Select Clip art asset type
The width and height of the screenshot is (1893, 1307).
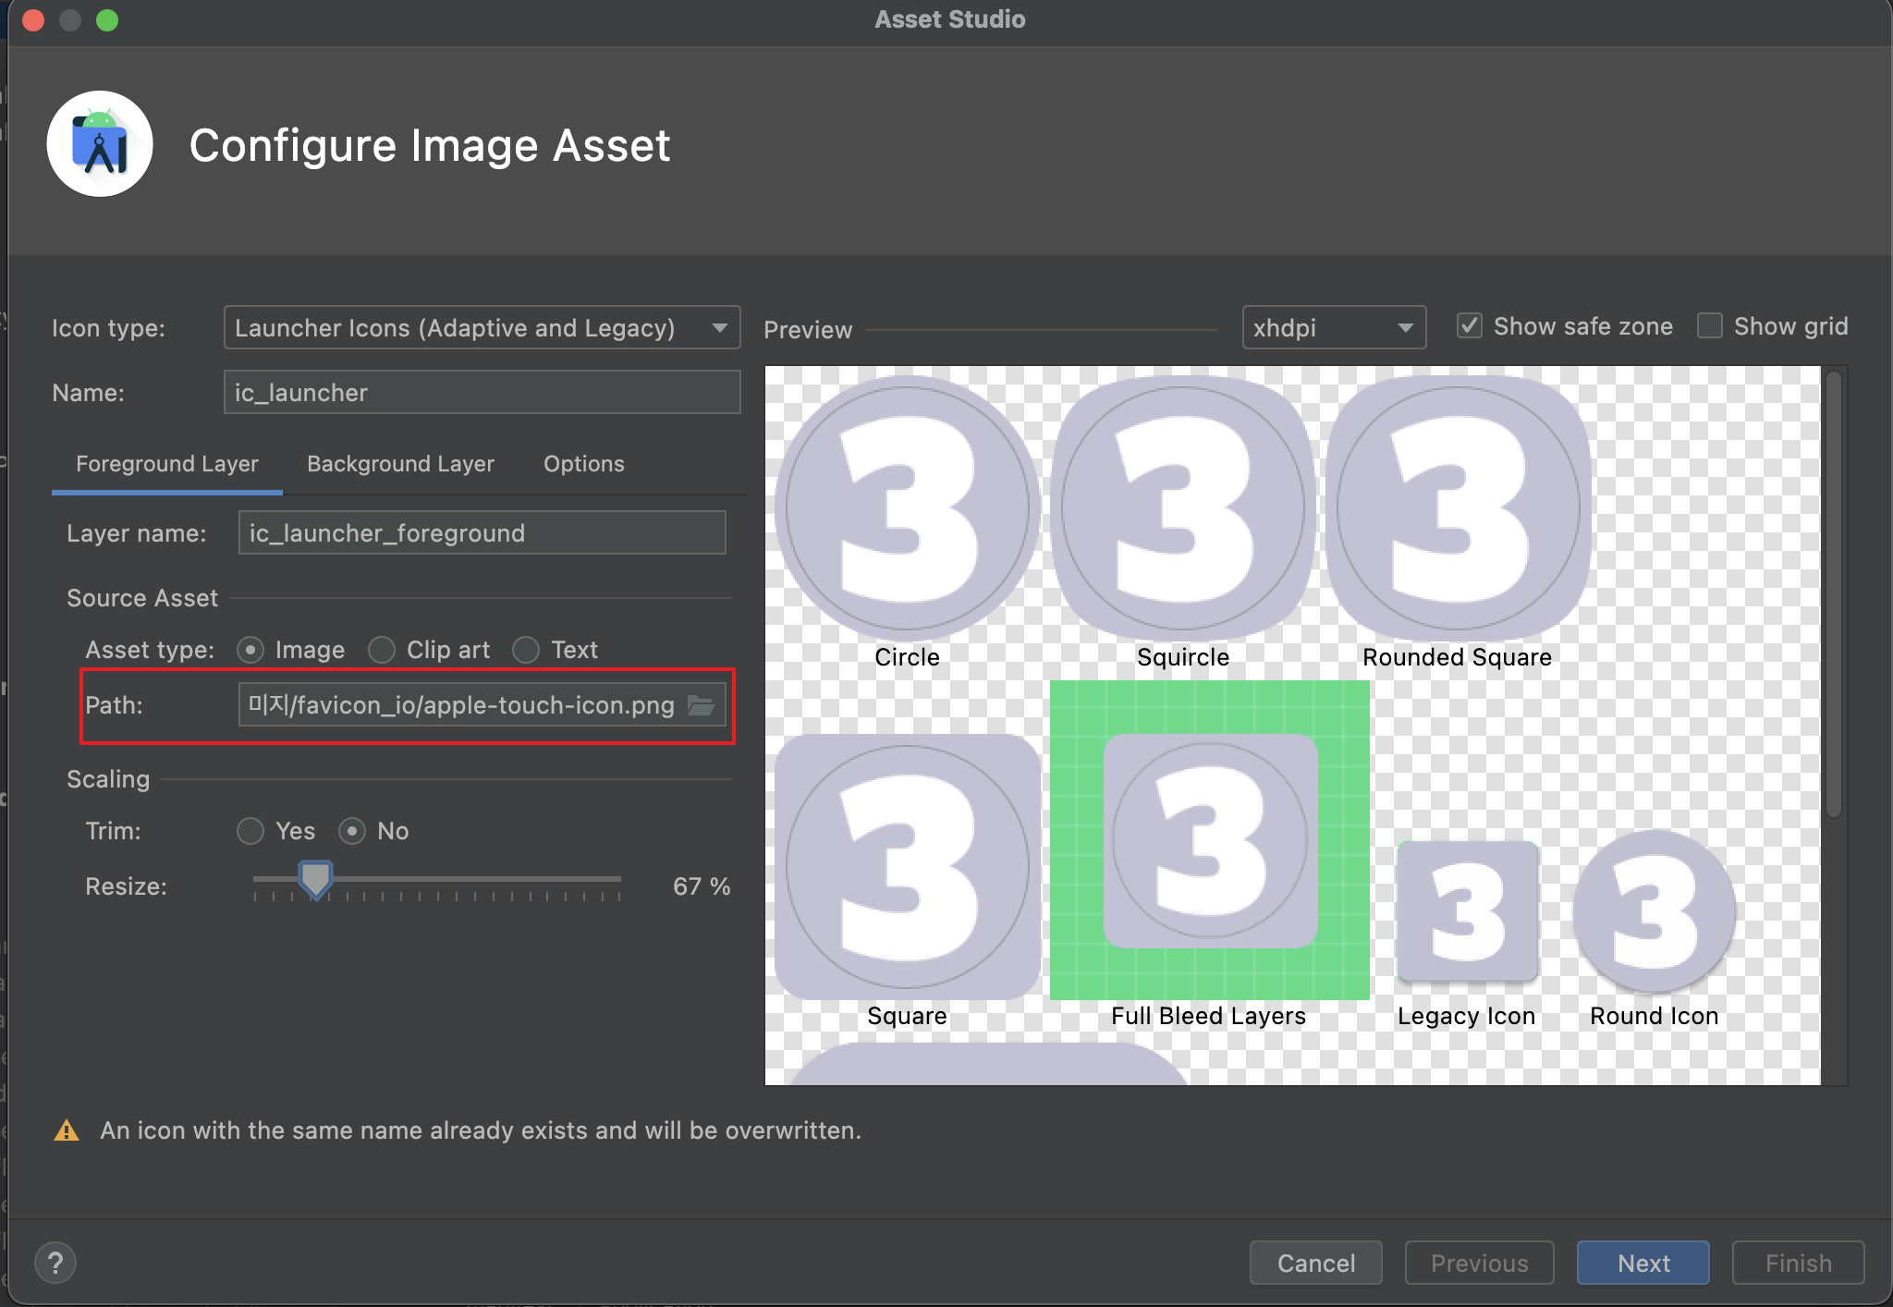(382, 650)
